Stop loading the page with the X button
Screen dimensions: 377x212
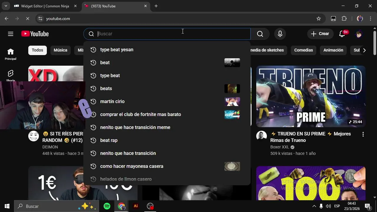[x=27, y=19]
